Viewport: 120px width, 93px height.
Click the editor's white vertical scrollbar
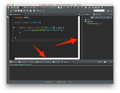pos(79,37)
